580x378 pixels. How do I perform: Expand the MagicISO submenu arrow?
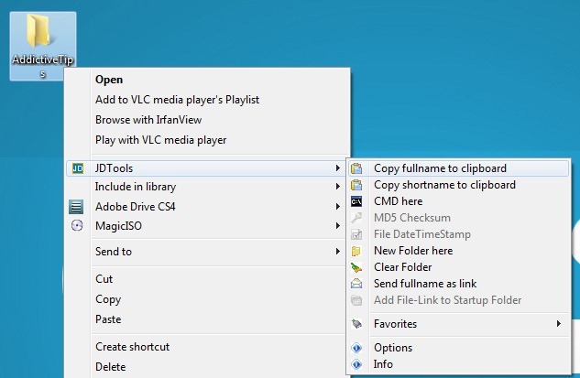(x=337, y=225)
